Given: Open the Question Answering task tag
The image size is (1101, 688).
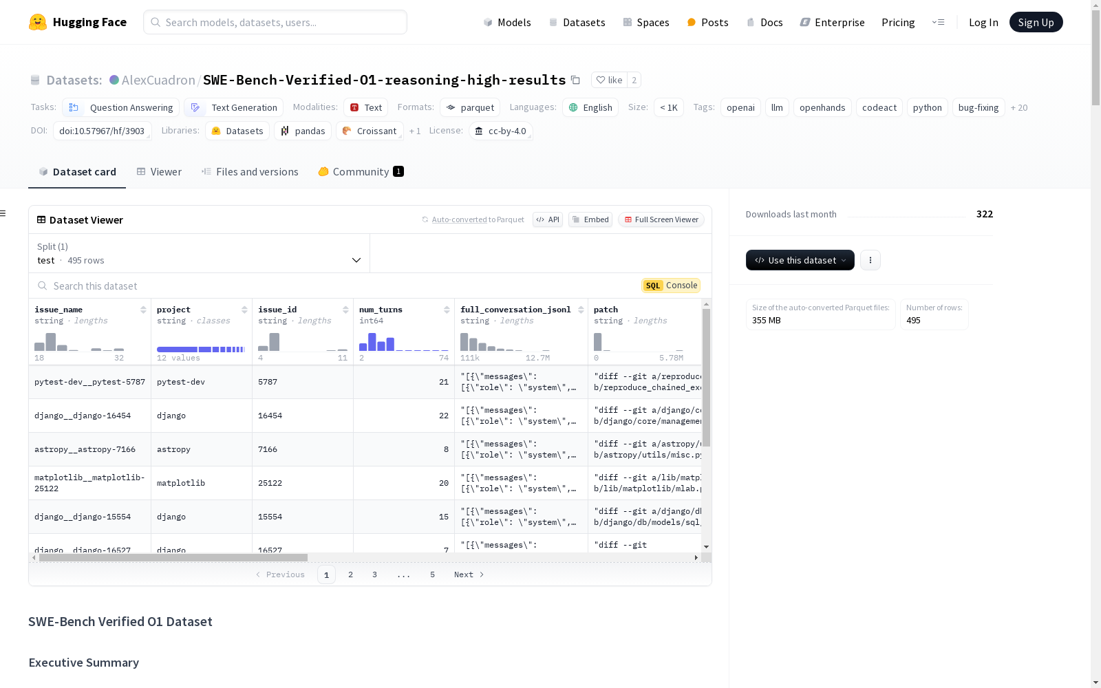Looking at the screenshot, I should point(121,107).
